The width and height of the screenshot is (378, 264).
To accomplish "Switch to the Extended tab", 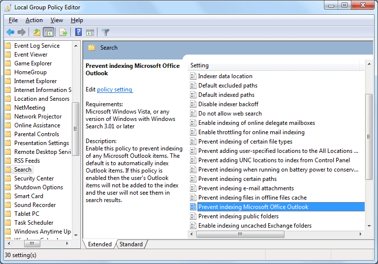I will click(x=99, y=244).
